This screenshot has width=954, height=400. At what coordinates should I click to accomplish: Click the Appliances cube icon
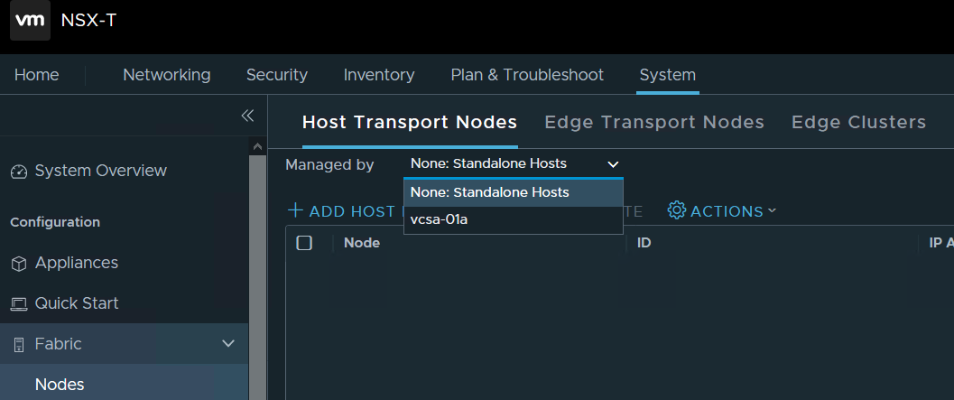pyautogui.click(x=19, y=264)
